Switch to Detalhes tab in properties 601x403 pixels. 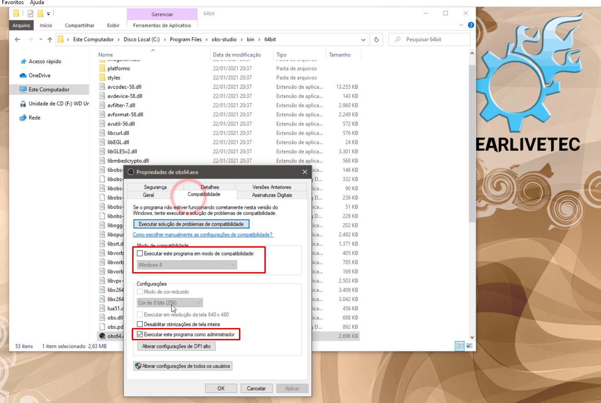[x=209, y=187]
